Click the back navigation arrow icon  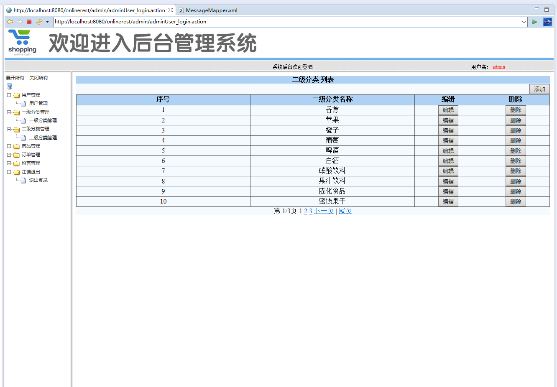[x=10, y=21]
